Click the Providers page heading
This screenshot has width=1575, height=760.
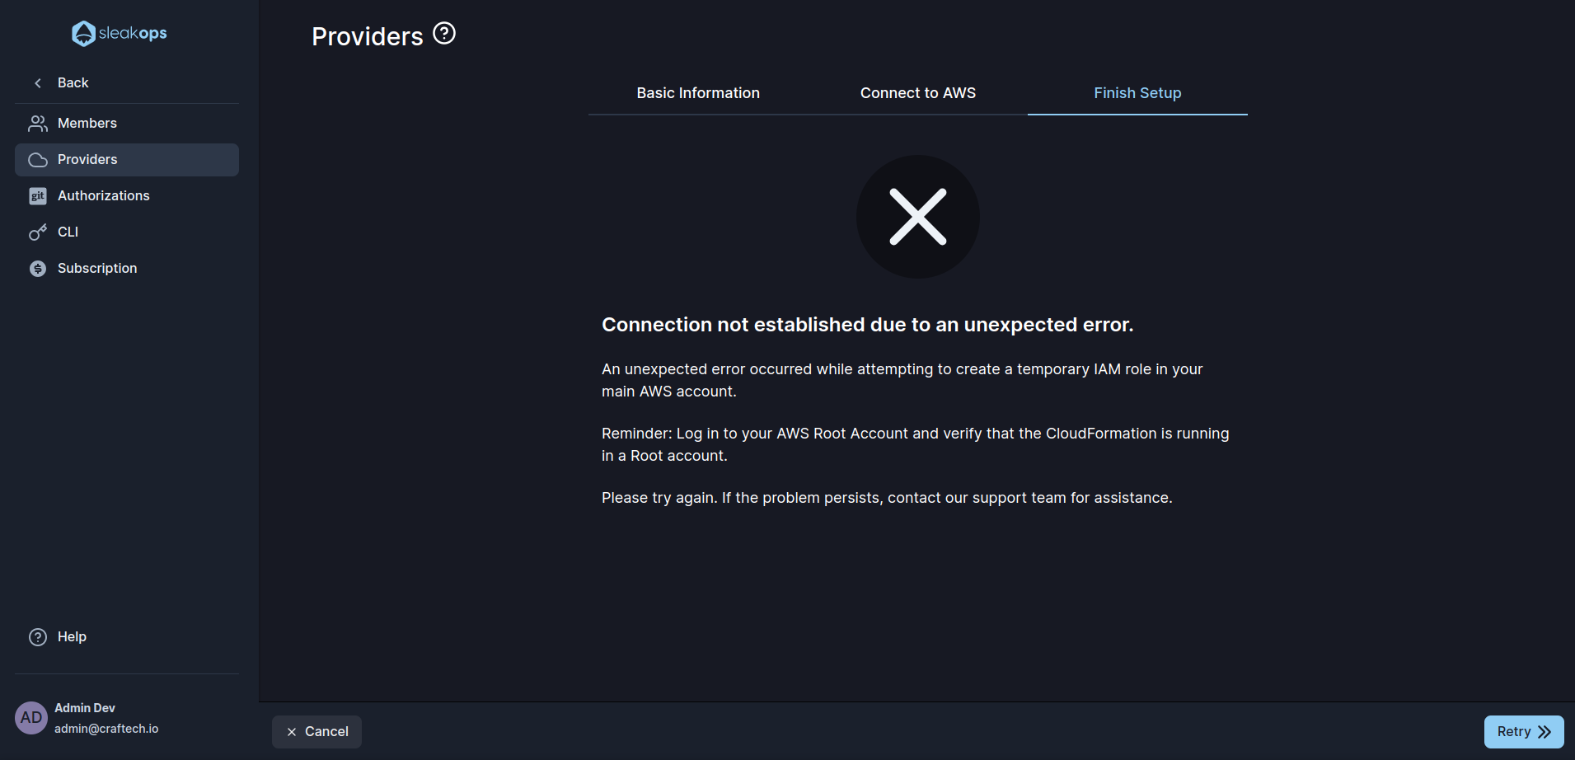pyautogui.click(x=368, y=36)
